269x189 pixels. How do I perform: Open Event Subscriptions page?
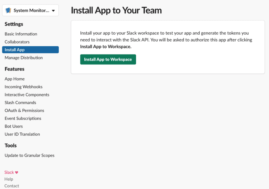coord(23,119)
